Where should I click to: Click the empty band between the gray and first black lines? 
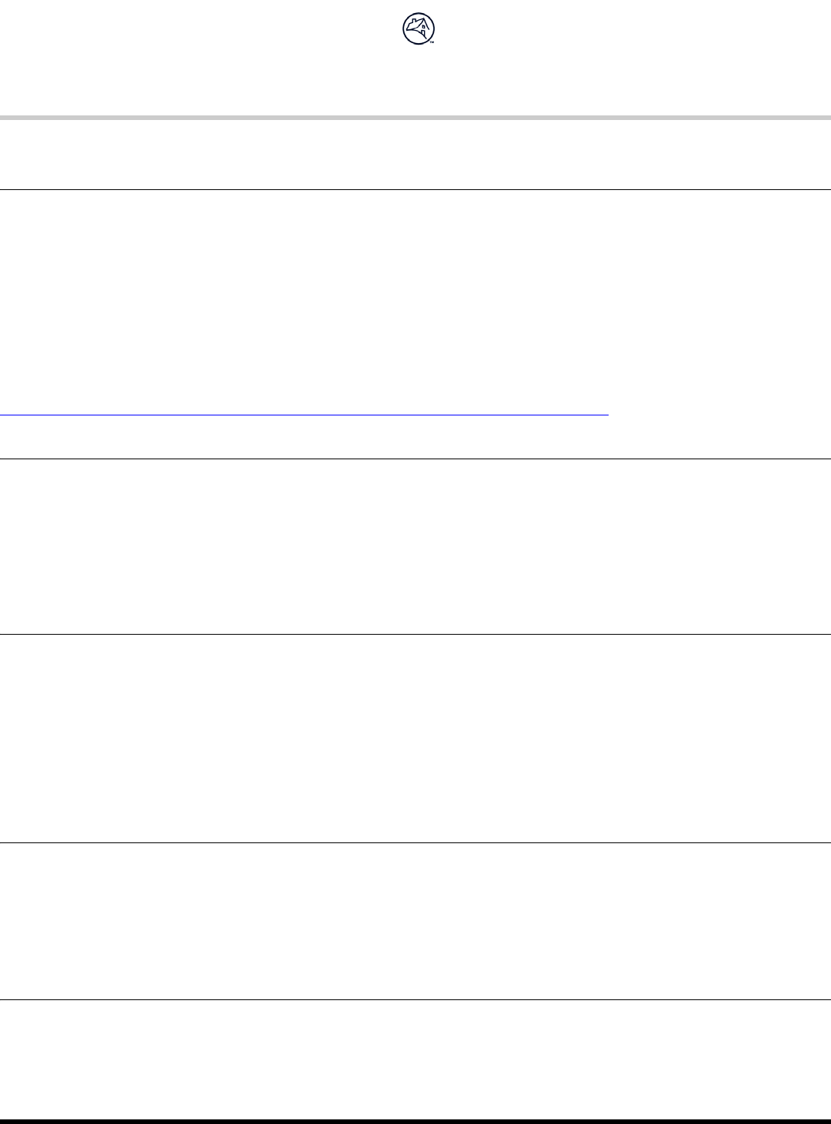tap(415, 154)
